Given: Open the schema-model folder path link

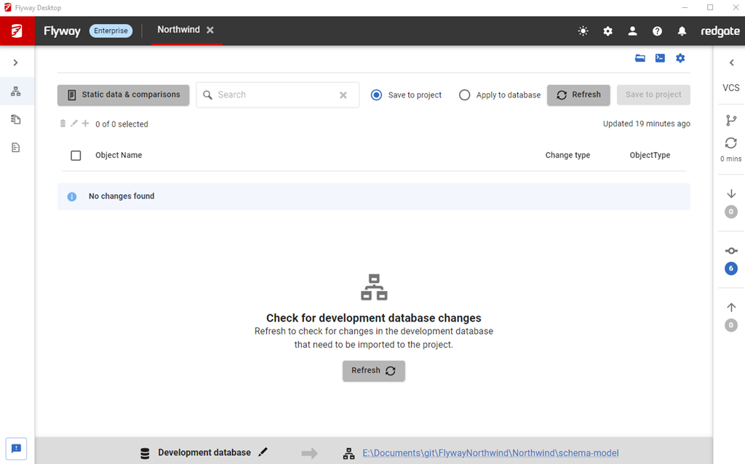Looking at the screenshot, I should point(490,453).
